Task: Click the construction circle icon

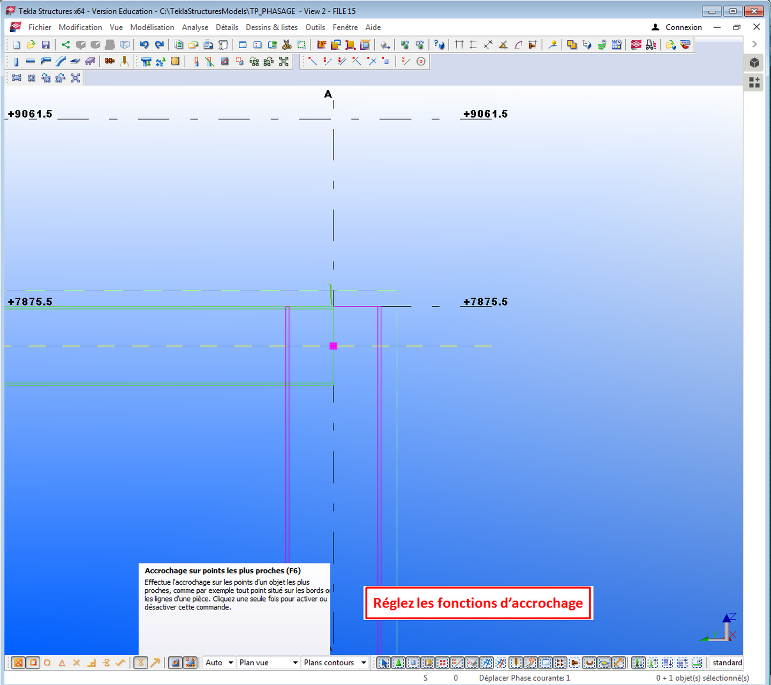Action: [x=421, y=62]
